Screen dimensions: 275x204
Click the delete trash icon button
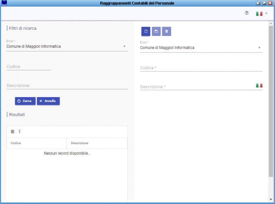[x=167, y=31]
